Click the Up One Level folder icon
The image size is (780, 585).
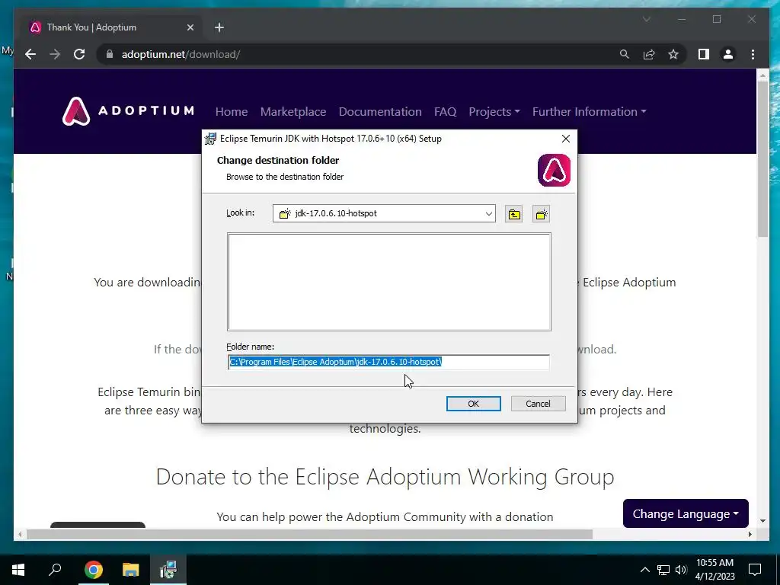pyautogui.click(x=514, y=214)
